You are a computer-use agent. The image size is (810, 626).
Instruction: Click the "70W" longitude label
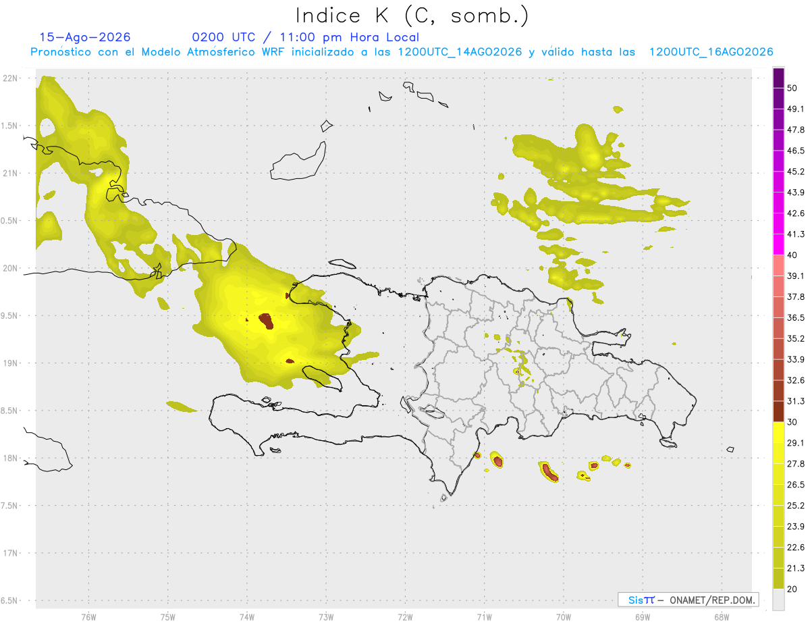click(x=563, y=617)
